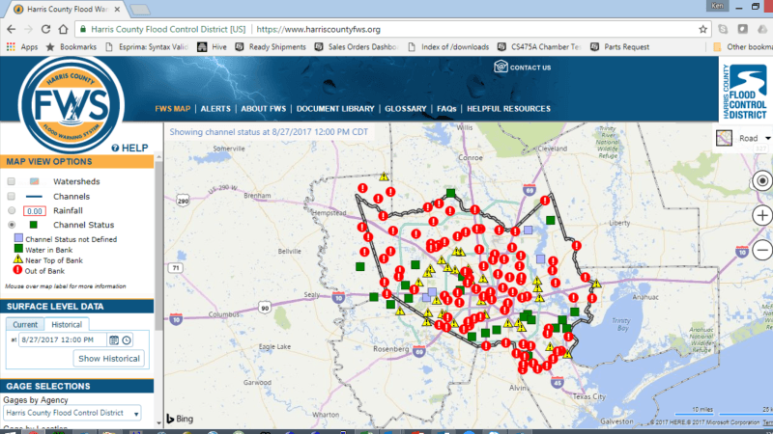Open the HELP link

[130, 148]
